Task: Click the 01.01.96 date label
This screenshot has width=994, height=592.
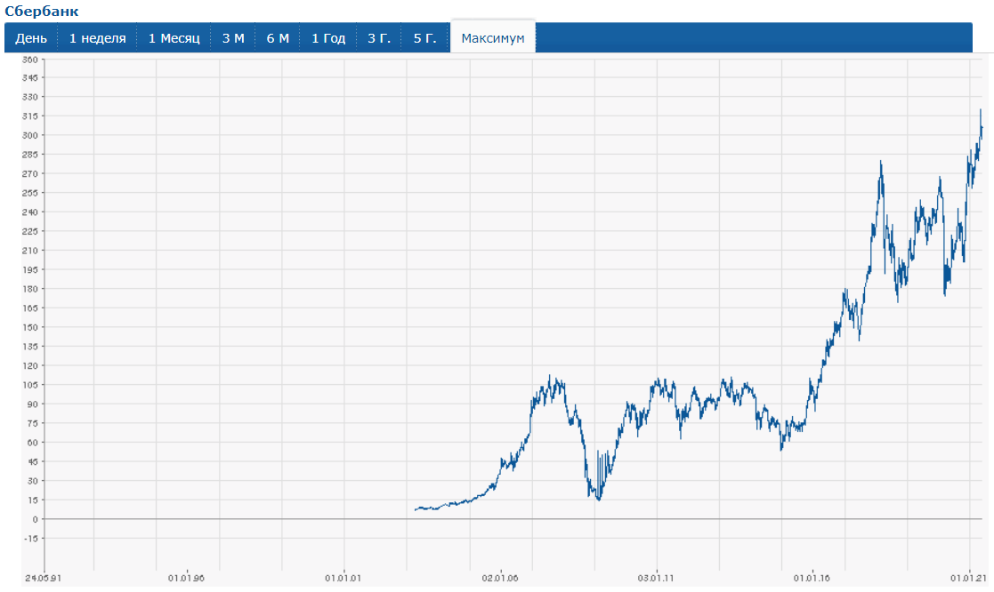Action: pos(186,578)
